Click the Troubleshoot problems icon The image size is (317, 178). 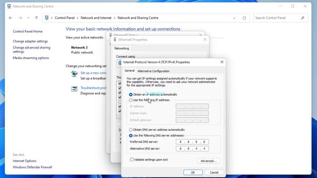click(74, 89)
